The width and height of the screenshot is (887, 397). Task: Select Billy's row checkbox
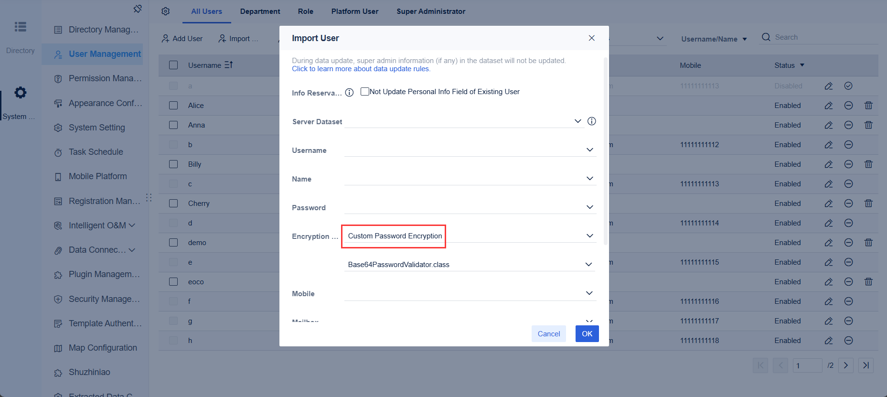173,164
